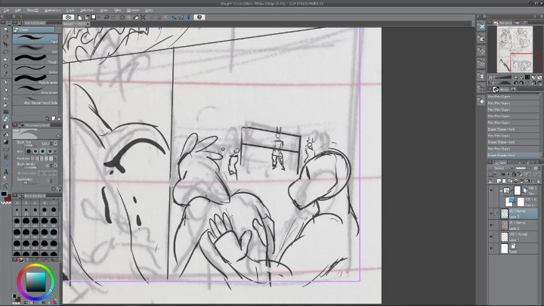
Task: Open the Window menu
Action: click(133, 10)
